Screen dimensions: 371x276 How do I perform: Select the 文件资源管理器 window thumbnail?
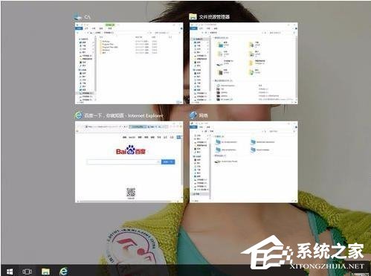pyautogui.click(x=244, y=63)
